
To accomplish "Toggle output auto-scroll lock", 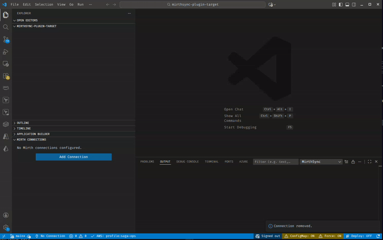I will pos(353,162).
